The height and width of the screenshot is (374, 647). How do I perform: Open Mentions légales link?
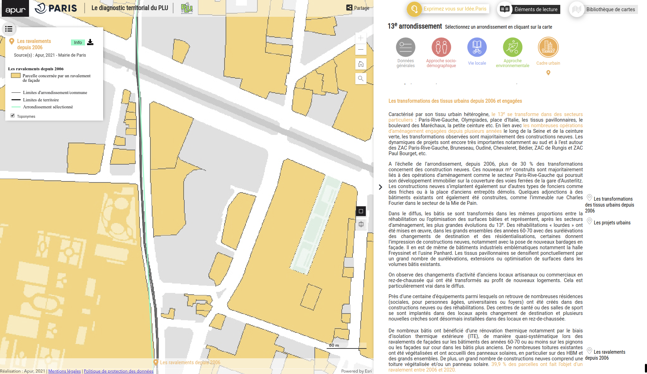tap(64, 371)
